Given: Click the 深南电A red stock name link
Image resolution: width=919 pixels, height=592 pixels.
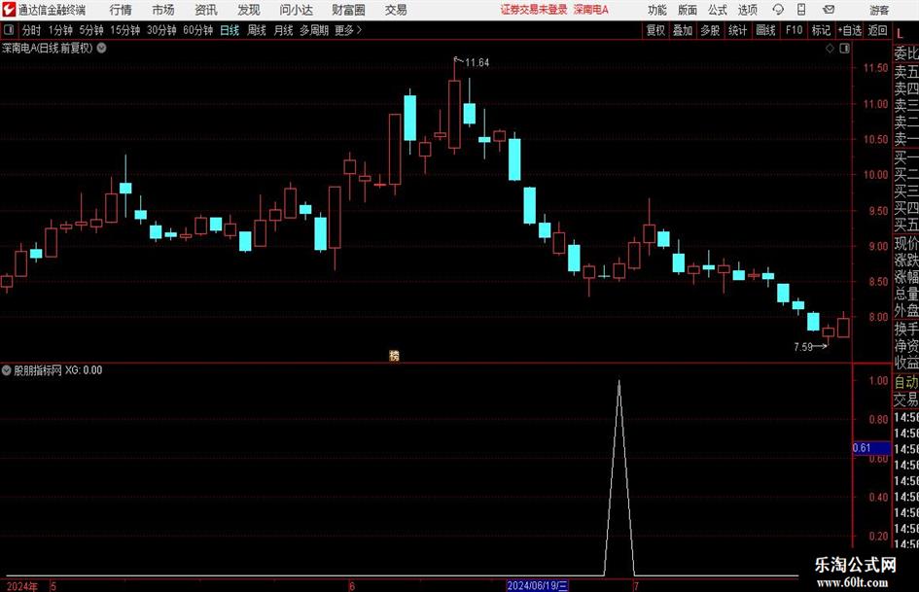Looking at the screenshot, I should [x=591, y=10].
